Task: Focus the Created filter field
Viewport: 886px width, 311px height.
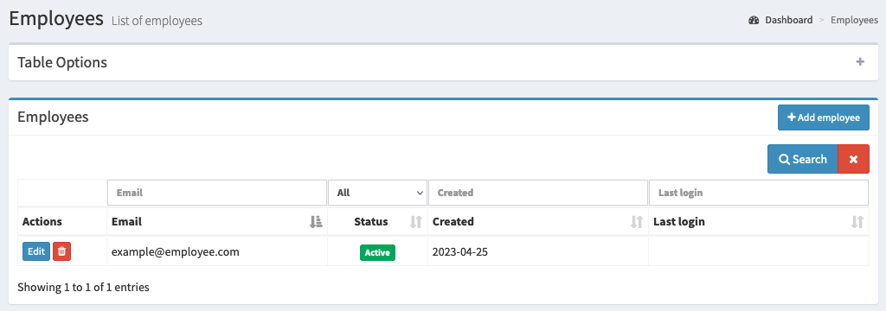Action: (x=538, y=193)
